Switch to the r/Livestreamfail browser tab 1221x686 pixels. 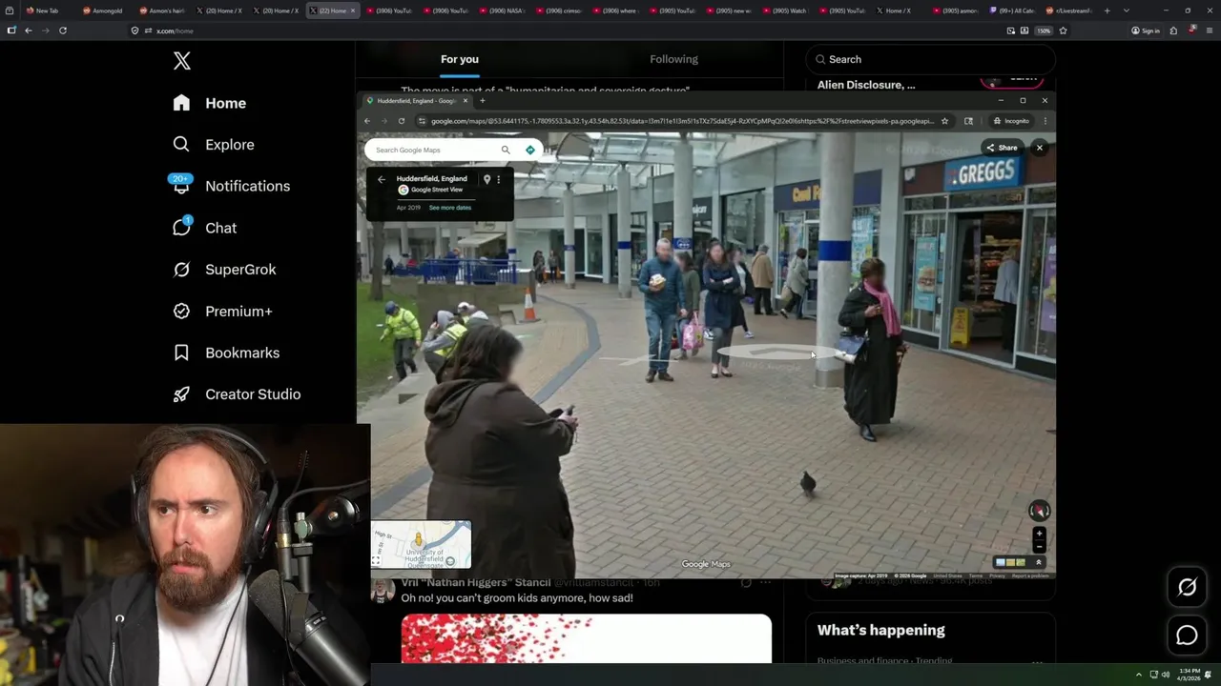1070,10
